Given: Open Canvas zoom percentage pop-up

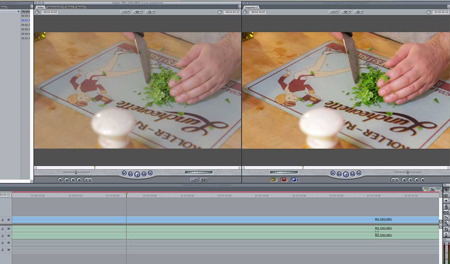Looking at the screenshot, I should (x=334, y=12).
